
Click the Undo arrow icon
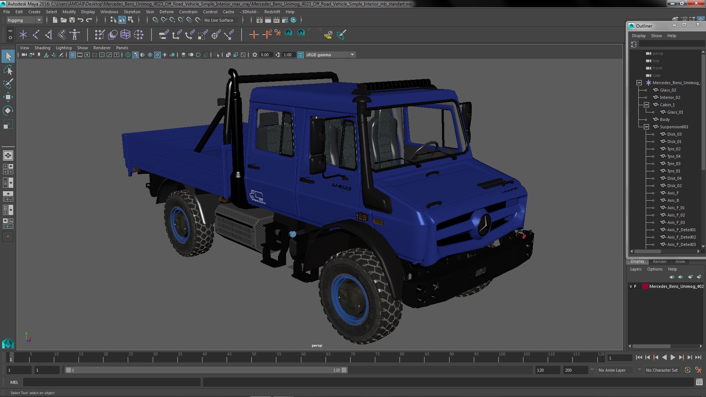tap(81, 20)
